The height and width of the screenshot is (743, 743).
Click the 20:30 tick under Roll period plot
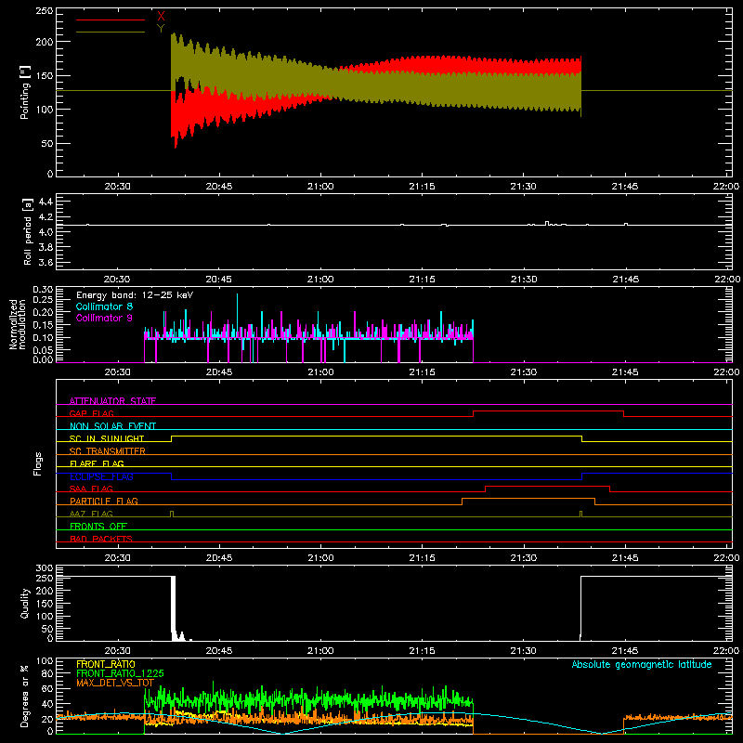(x=117, y=280)
